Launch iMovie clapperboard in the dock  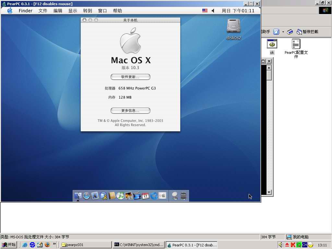pyautogui.click(x=137, y=196)
